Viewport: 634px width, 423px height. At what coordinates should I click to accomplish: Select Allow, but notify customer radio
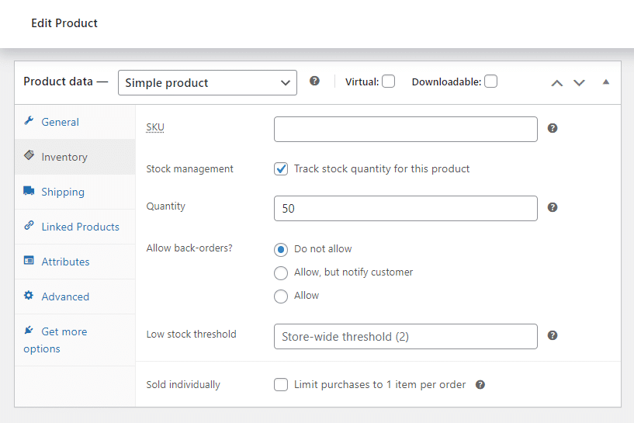[x=281, y=273]
